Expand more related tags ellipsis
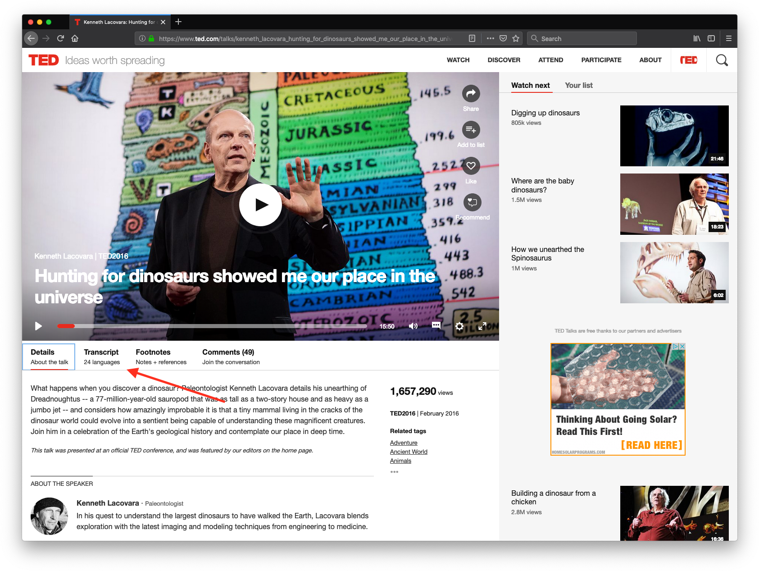Viewport: 759px width, 571px height. coord(394,471)
